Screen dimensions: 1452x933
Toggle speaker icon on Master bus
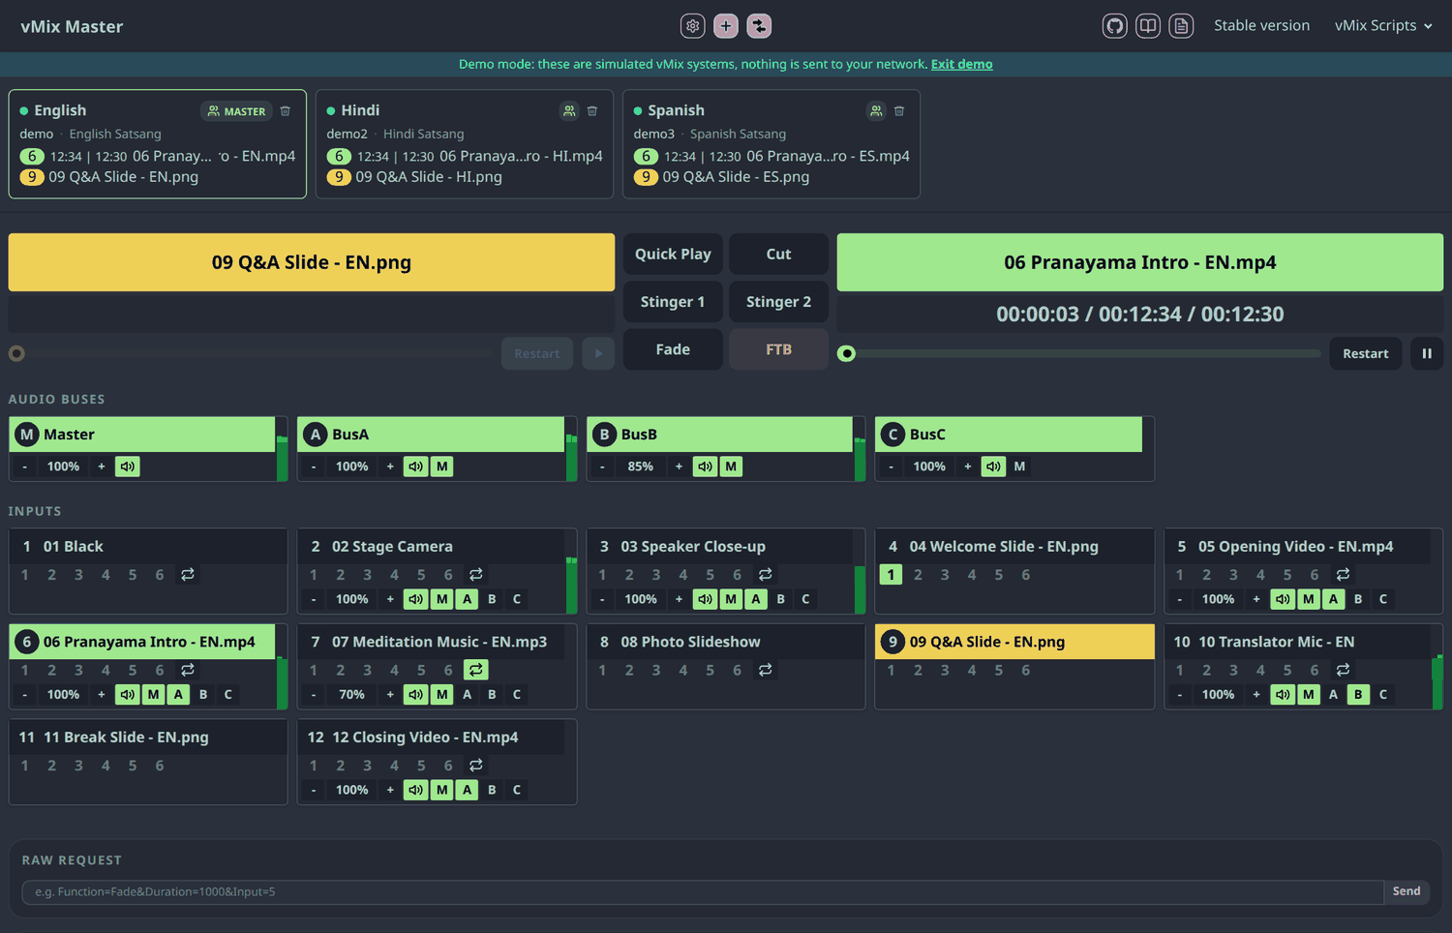coord(128,466)
